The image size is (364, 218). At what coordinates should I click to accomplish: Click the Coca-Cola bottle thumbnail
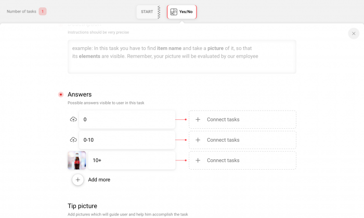pos(77,160)
